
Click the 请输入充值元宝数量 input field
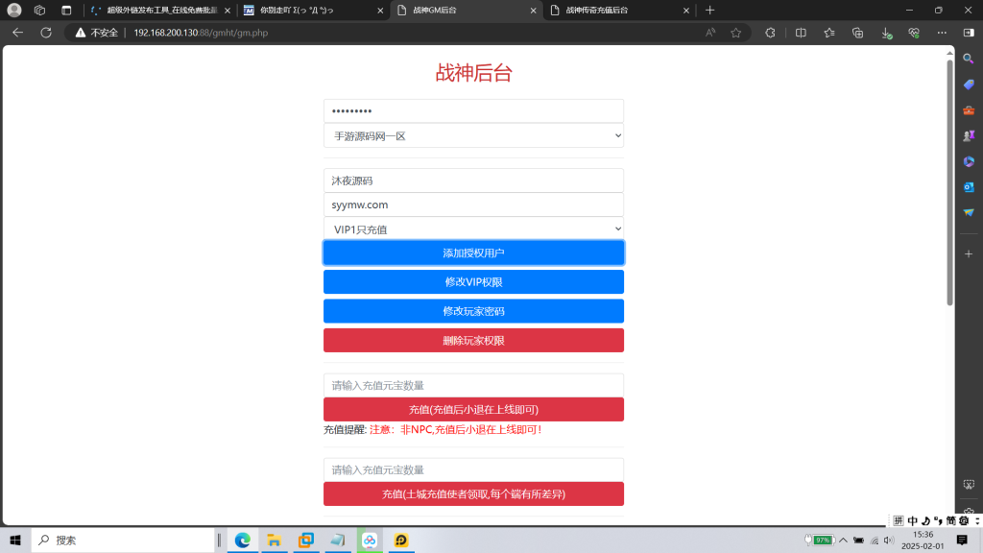pyautogui.click(x=473, y=384)
